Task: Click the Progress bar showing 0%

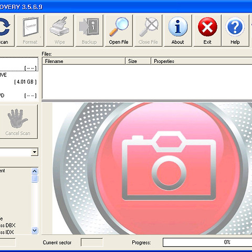Action: (x=207, y=242)
